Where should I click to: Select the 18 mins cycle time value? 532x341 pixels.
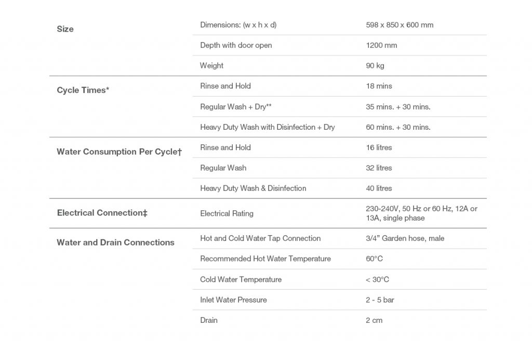coord(379,86)
